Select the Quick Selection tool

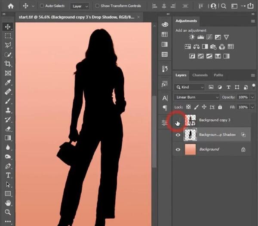pos(8,54)
